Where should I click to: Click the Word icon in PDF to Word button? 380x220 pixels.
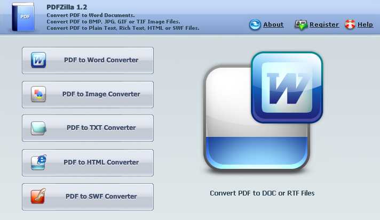pyautogui.click(x=38, y=60)
